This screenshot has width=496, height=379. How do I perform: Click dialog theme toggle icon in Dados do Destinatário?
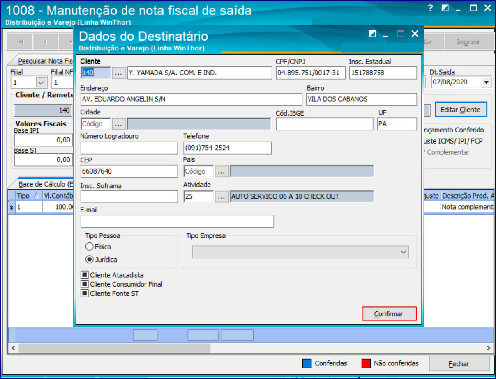click(372, 34)
